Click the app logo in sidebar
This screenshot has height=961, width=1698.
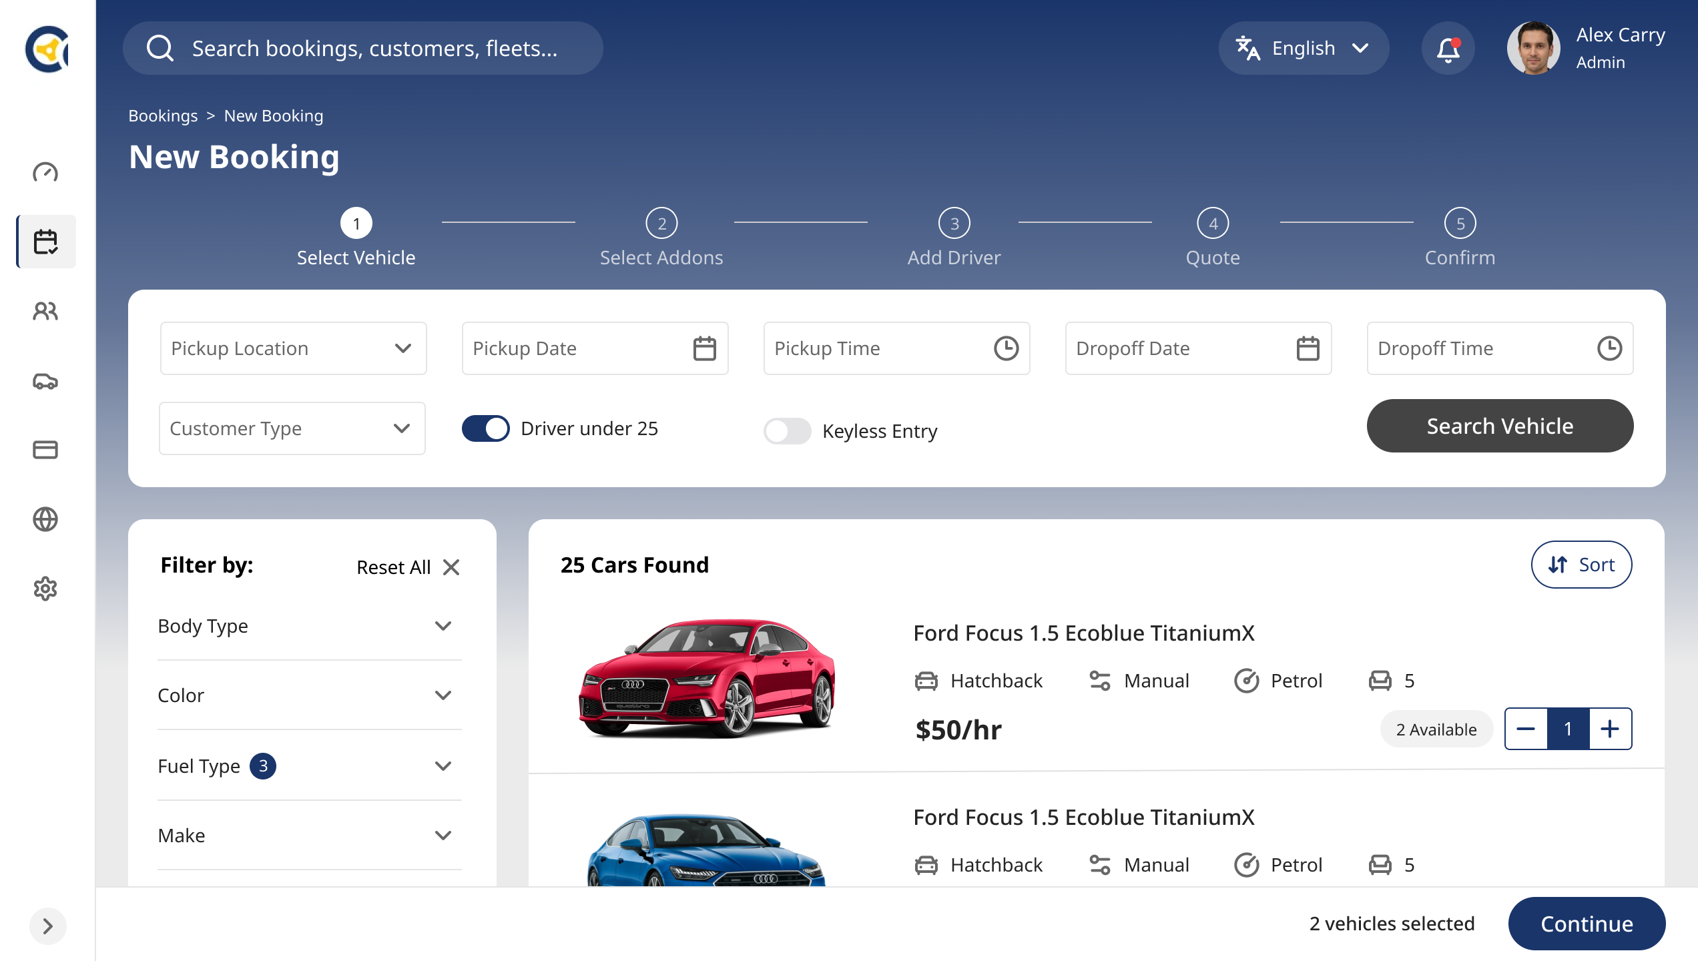[47, 49]
